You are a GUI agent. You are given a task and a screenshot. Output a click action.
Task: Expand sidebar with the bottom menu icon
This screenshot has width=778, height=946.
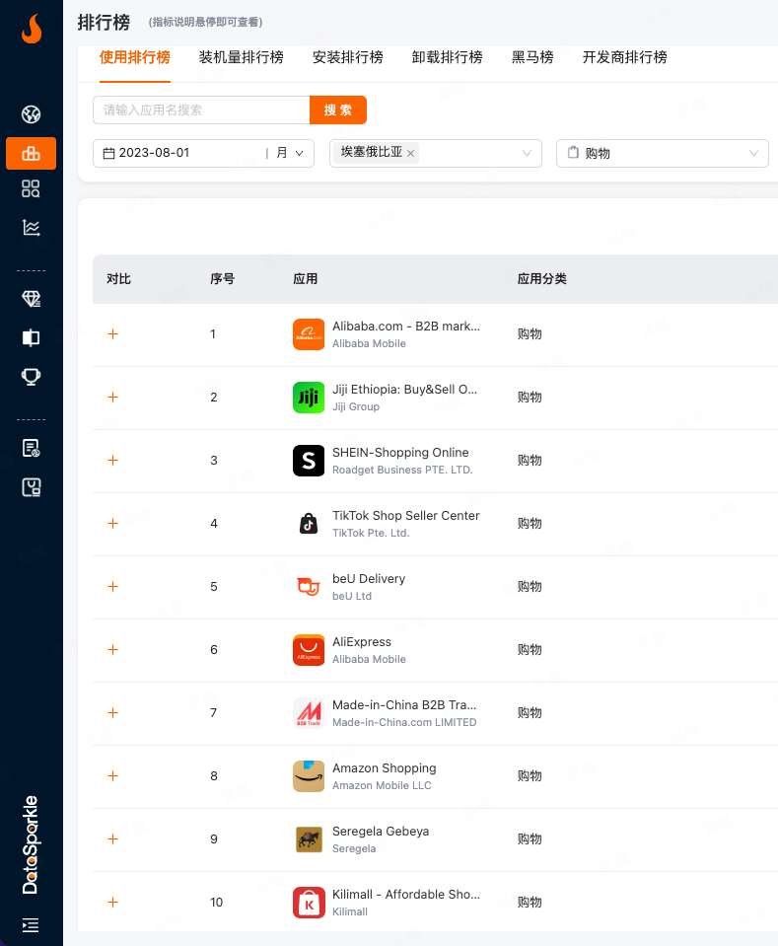click(x=31, y=925)
